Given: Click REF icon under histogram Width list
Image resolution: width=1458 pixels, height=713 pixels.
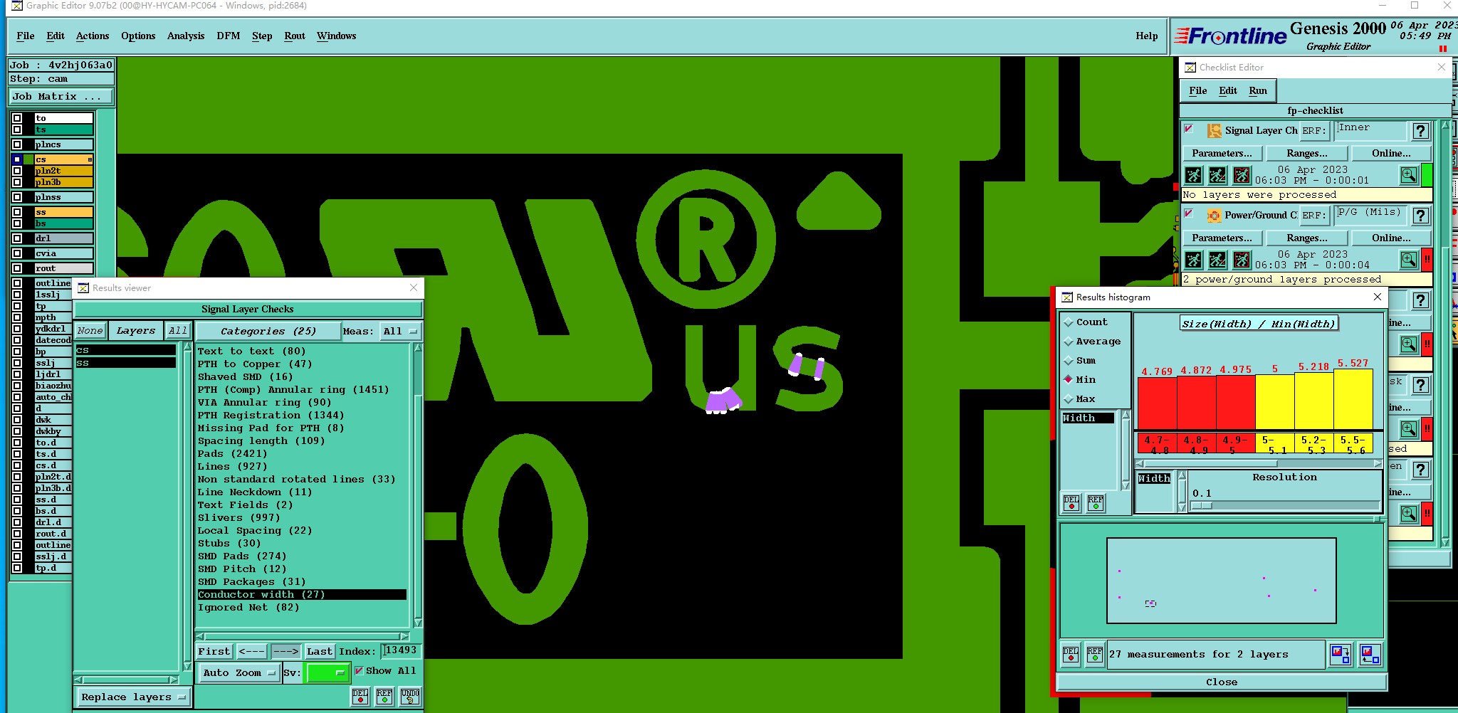Looking at the screenshot, I should click(x=1096, y=502).
